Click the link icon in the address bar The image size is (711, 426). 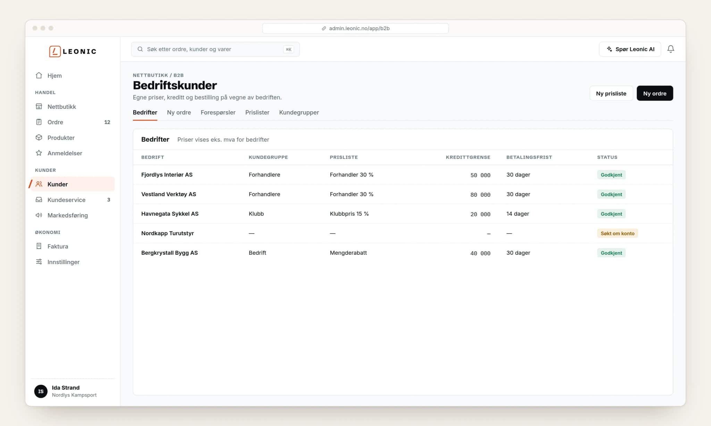tap(324, 28)
